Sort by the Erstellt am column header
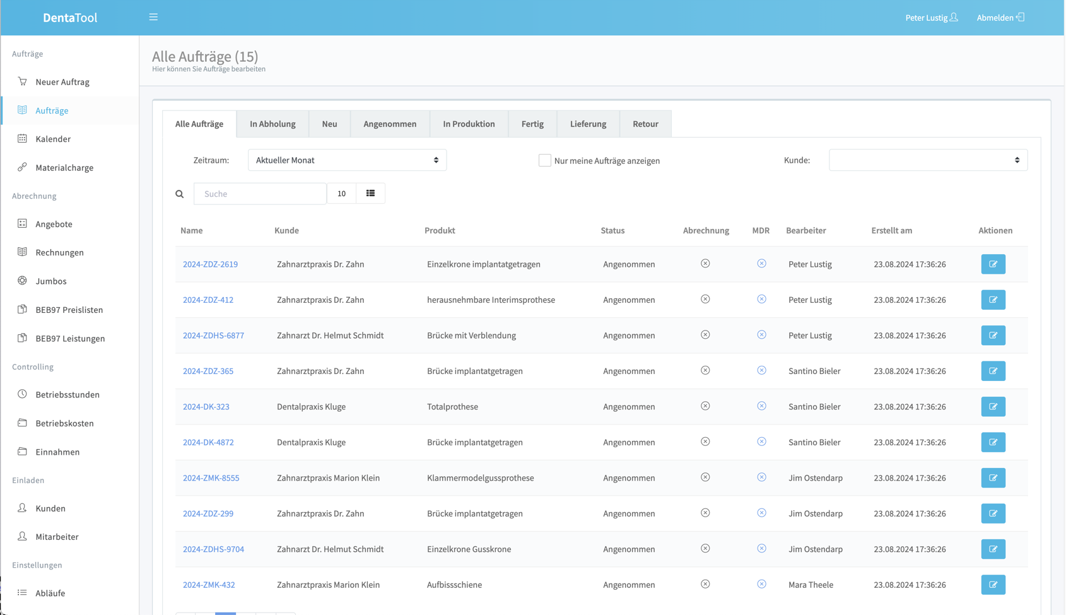The image size is (1066, 615). pyautogui.click(x=891, y=230)
